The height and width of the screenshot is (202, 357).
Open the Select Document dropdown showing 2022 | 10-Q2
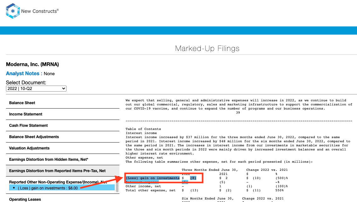click(36, 88)
